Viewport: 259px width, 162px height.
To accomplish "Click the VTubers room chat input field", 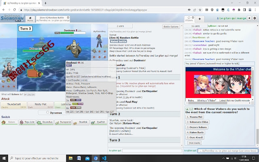I will pyautogui.click(x=227, y=151).
